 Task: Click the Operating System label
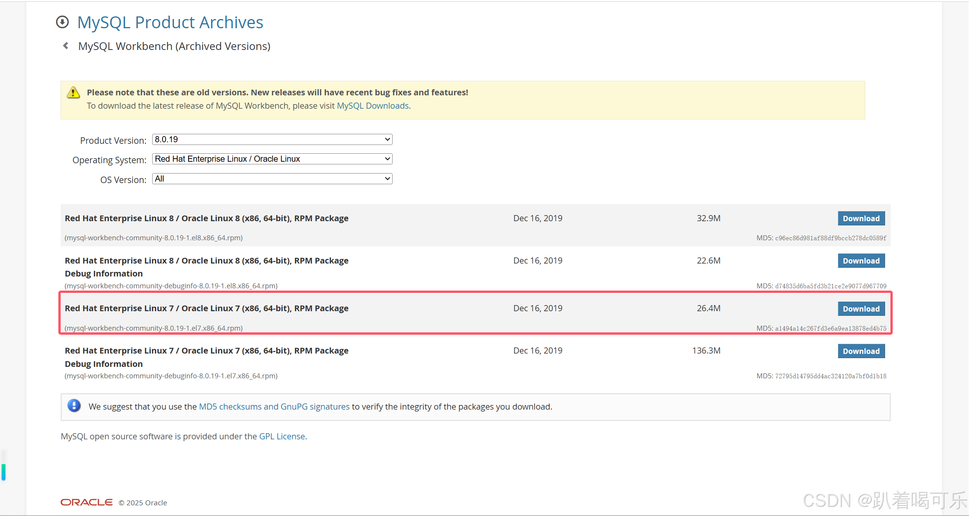(109, 160)
